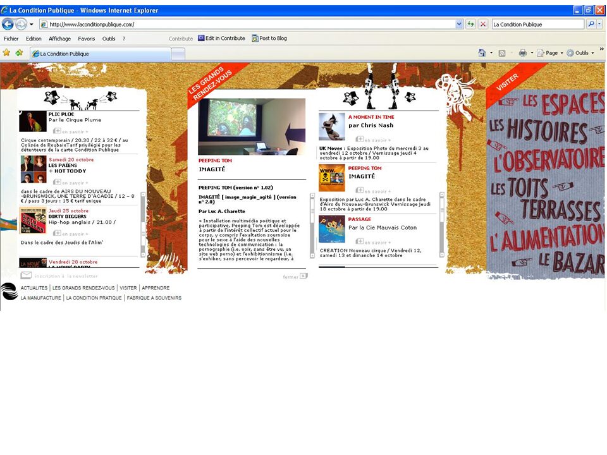Open the Affichage menu
This screenshot has height=455, width=607.
tap(60, 39)
